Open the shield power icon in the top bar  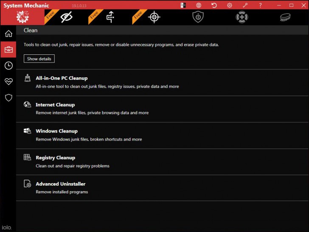point(198,17)
